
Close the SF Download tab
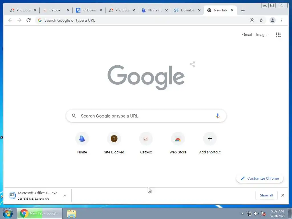pos(199,10)
